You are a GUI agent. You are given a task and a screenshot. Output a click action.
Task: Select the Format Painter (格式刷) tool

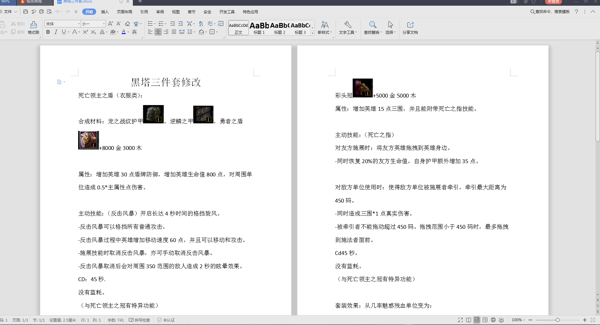(34, 28)
